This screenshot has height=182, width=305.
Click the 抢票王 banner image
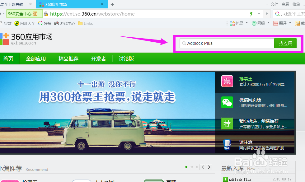point(107,113)
